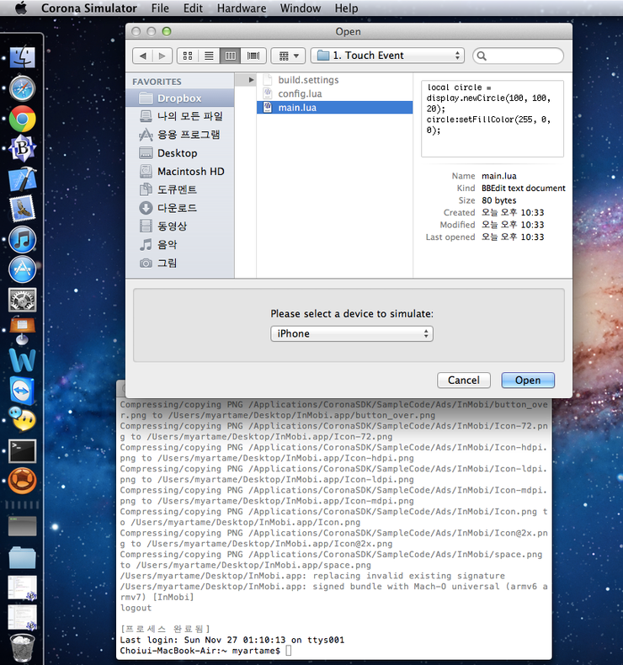Launch Corona Simulator orange Dock icon
The height and width of the screenshot is (665, 623).
click(x=22, y=481)
